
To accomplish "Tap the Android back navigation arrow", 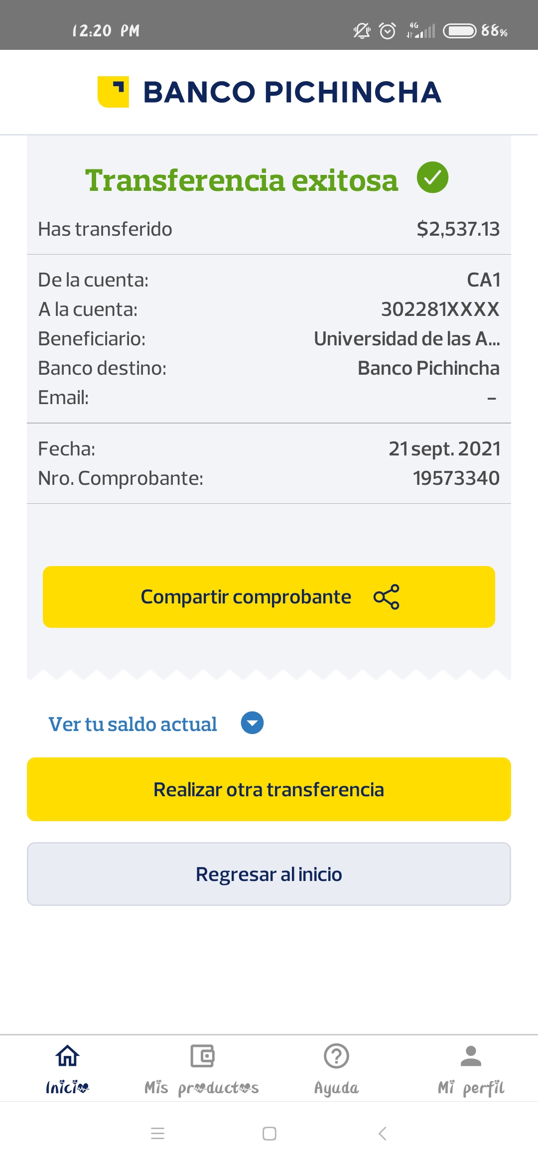I will click(x=383, y=1134).
